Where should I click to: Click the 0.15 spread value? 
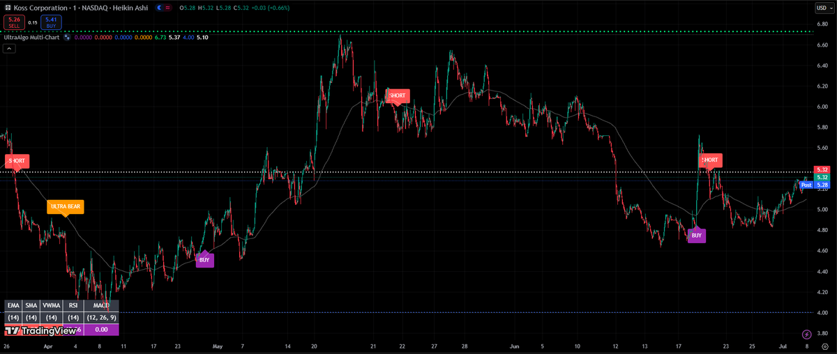coord(32,22)
